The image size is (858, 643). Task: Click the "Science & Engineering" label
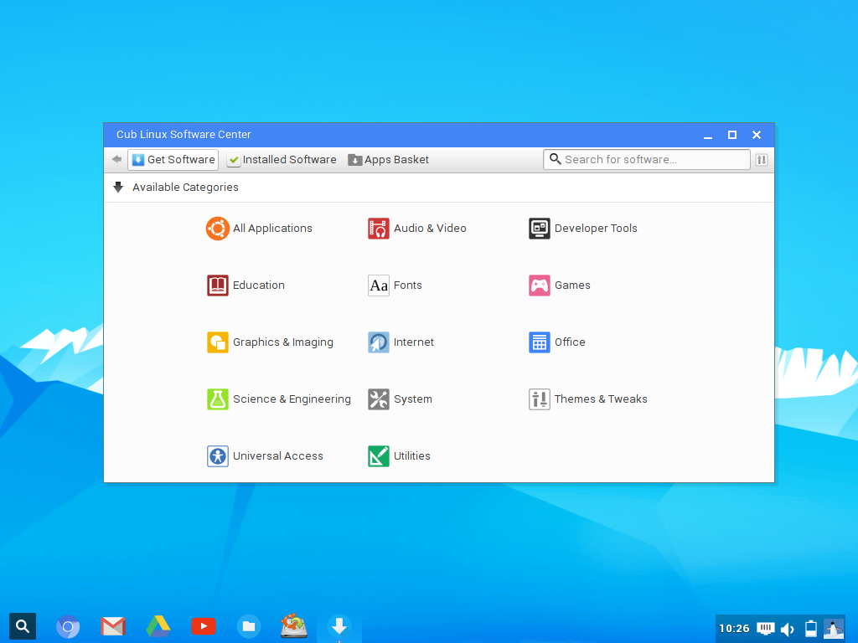click(292, 399)
